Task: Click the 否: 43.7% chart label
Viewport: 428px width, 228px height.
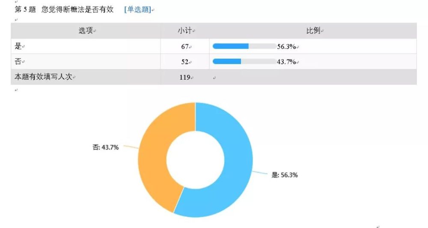Action: pyautogui.click(x=106, y=147)
